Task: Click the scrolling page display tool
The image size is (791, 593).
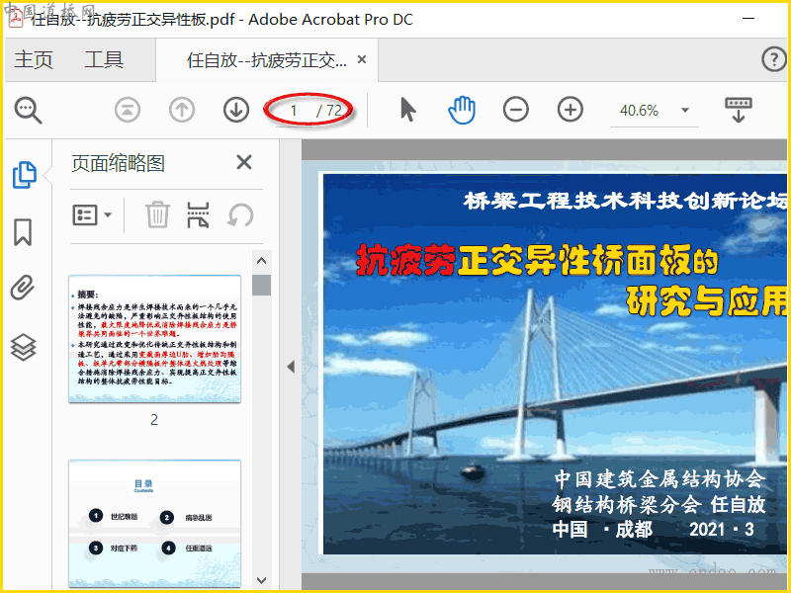Action: 738,110
